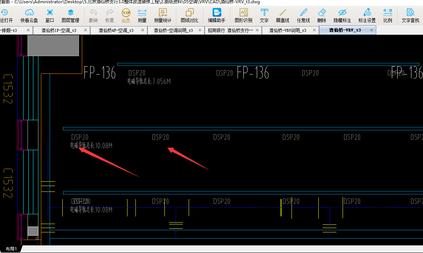
Task: Open the 比例 scale tool
Action: tap(388, 16)
